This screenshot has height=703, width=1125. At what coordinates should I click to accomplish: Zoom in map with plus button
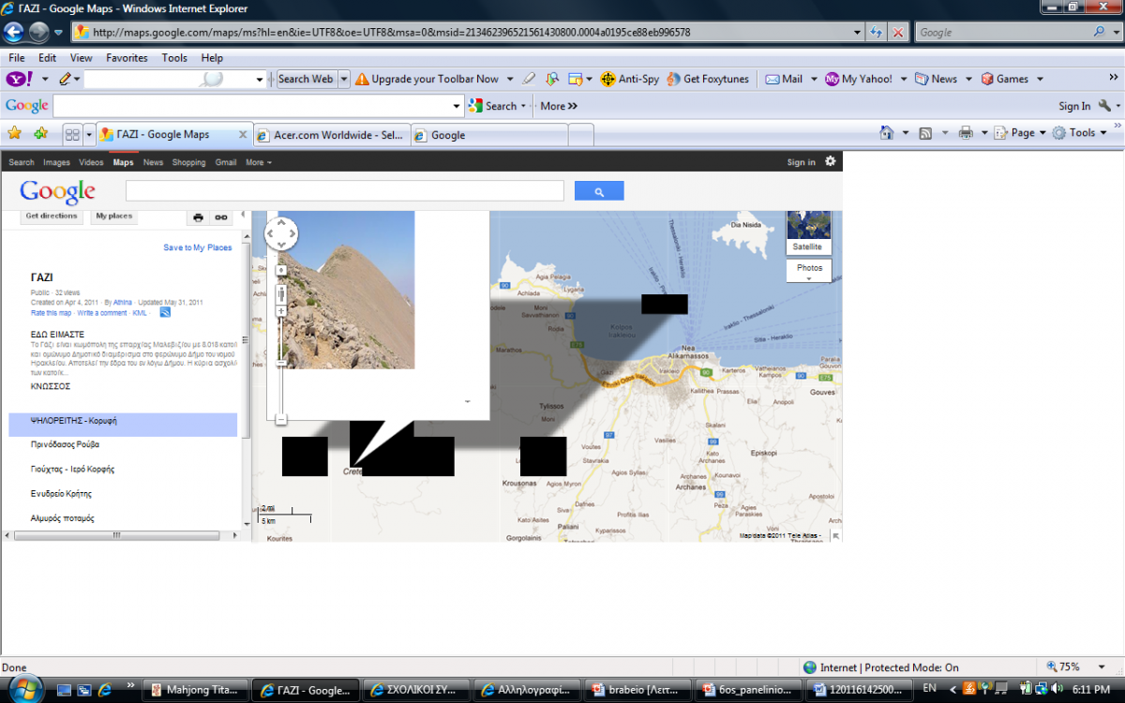[281, 310]
